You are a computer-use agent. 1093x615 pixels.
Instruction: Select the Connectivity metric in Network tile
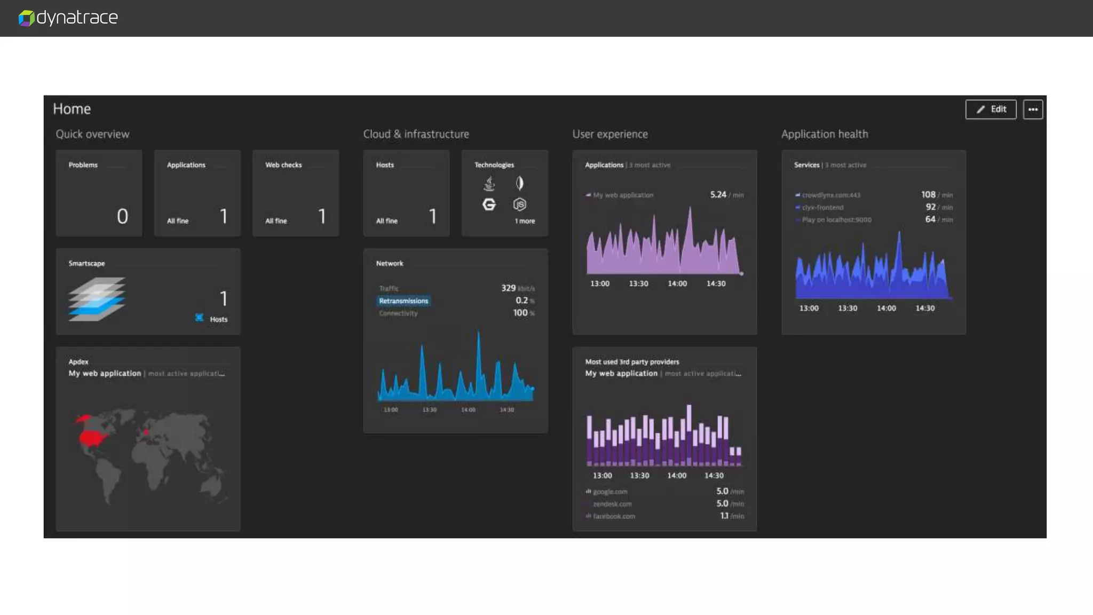pos(398,313)
